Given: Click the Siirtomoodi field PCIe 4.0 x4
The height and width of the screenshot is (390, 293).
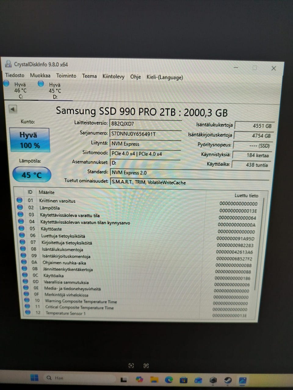Looking at the screenshot, I should pyautogui.click(x=145, y=154).
